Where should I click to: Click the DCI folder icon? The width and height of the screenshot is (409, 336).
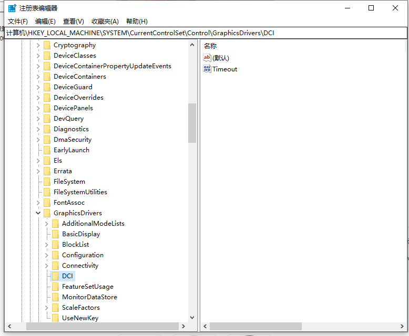(55, 276)
